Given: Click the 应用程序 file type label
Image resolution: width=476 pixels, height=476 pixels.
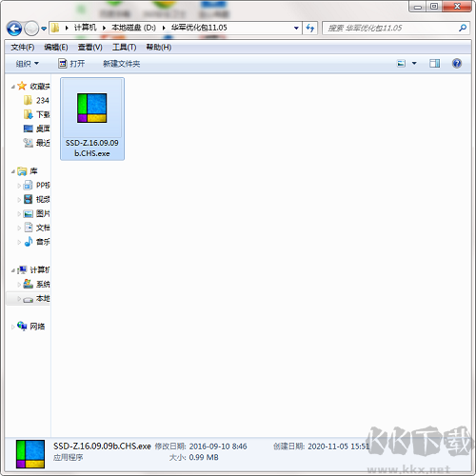Looking at the screenshot, I should click(68, 457).
